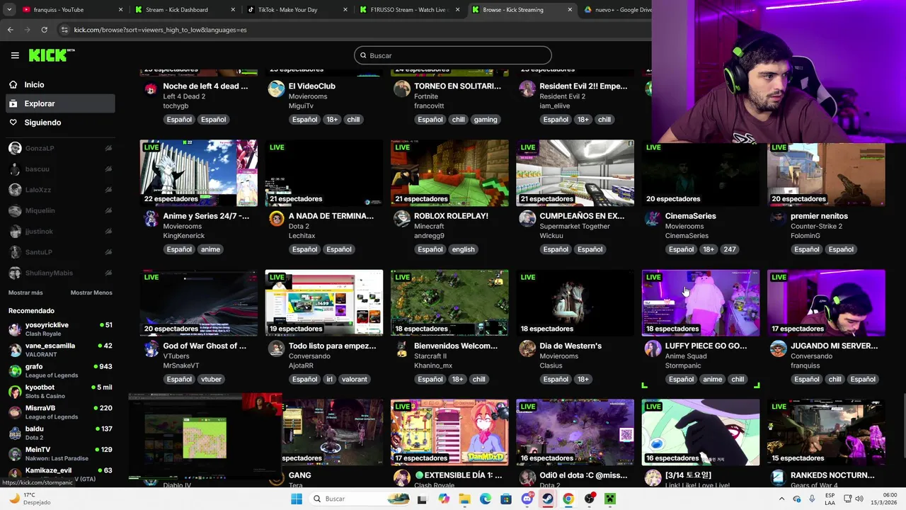
Task: Open recommended channel MisrraVB
Action: pyautogui.click(x=59, y=412)
